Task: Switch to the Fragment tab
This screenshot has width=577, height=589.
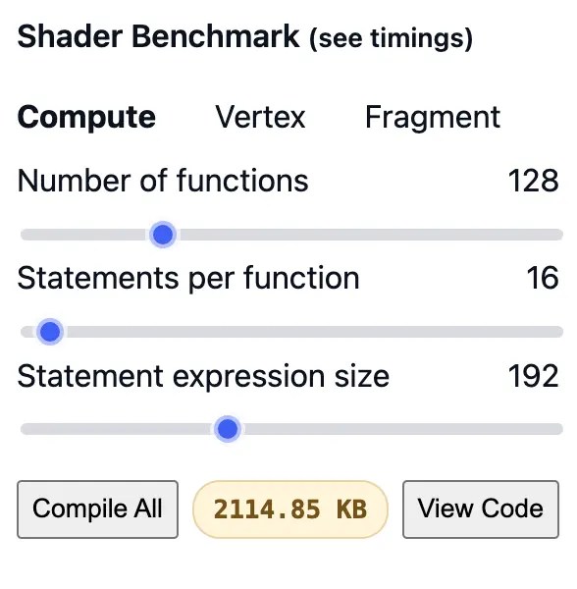Action: 433,118
